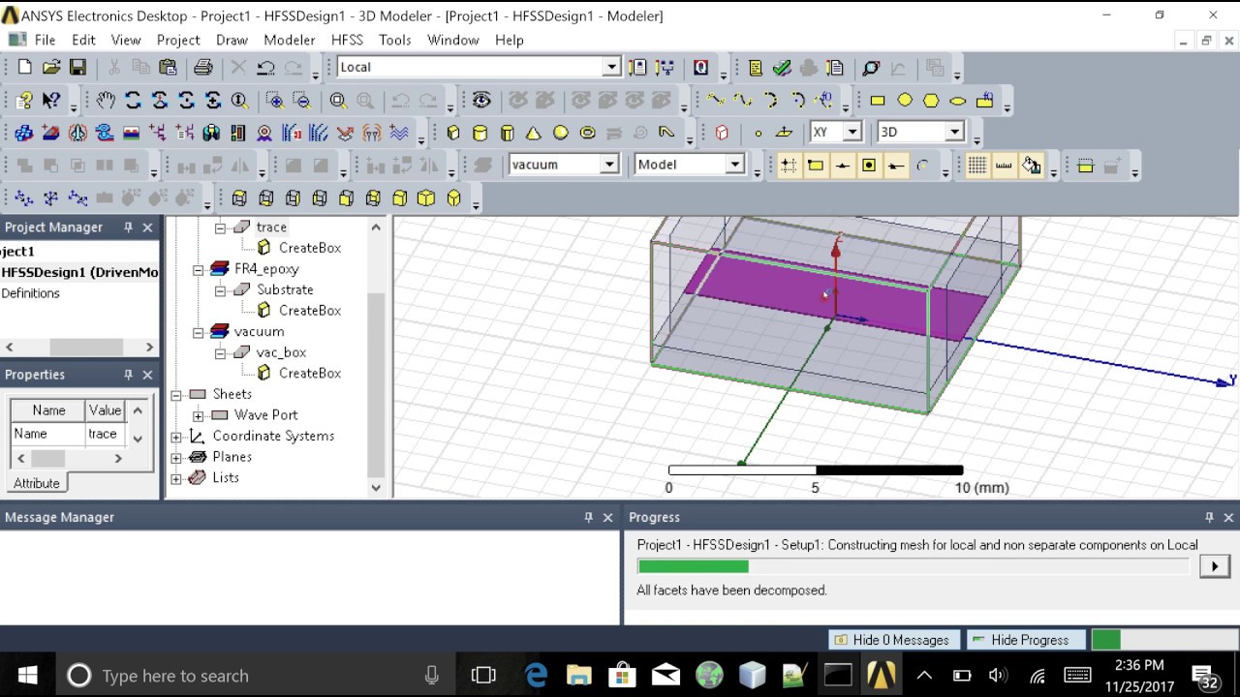Open the vacuum material dropdown
This screenshot has width=1240, height=697.
tap(609, 165)
